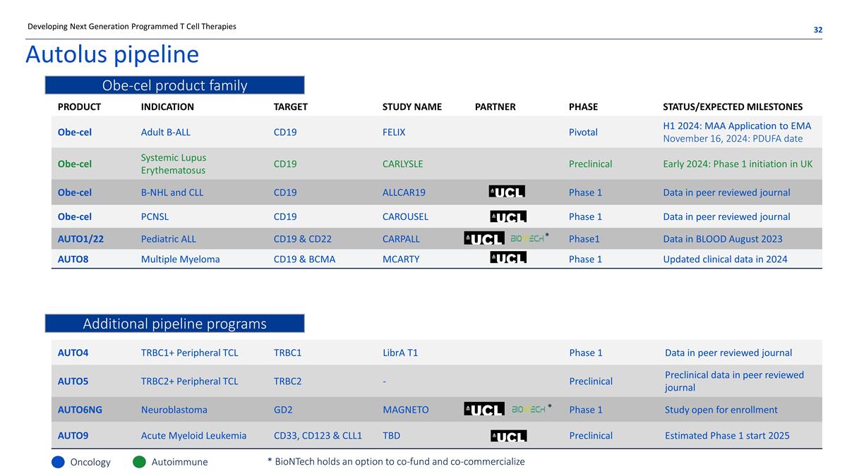Click the CD33, CD123 & CLL1 target

pyautogui.click(x=318, y=436)
